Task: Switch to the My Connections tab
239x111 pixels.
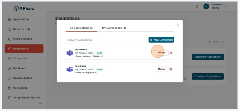Action: (114, 28)
